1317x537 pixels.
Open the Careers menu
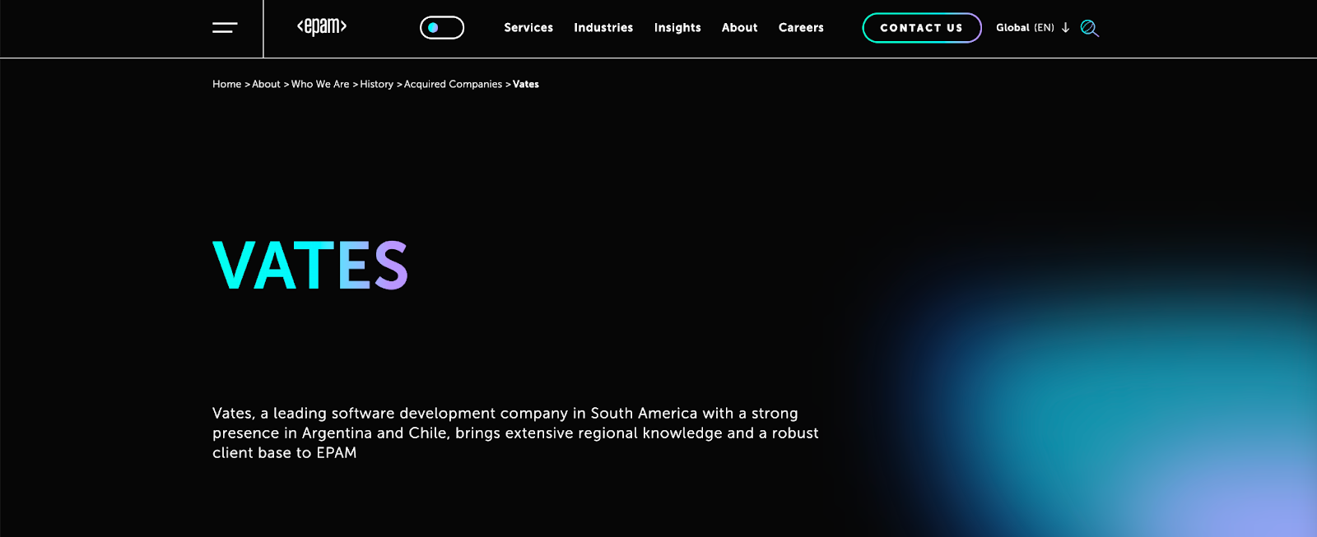coord(801,28)
